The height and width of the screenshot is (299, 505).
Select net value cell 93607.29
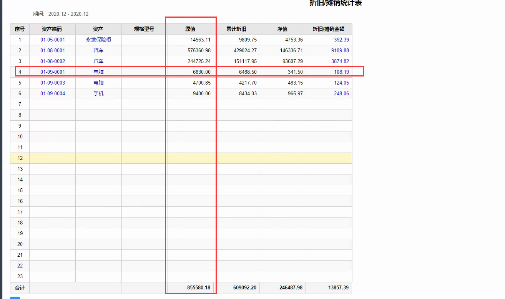coord(283,61)
